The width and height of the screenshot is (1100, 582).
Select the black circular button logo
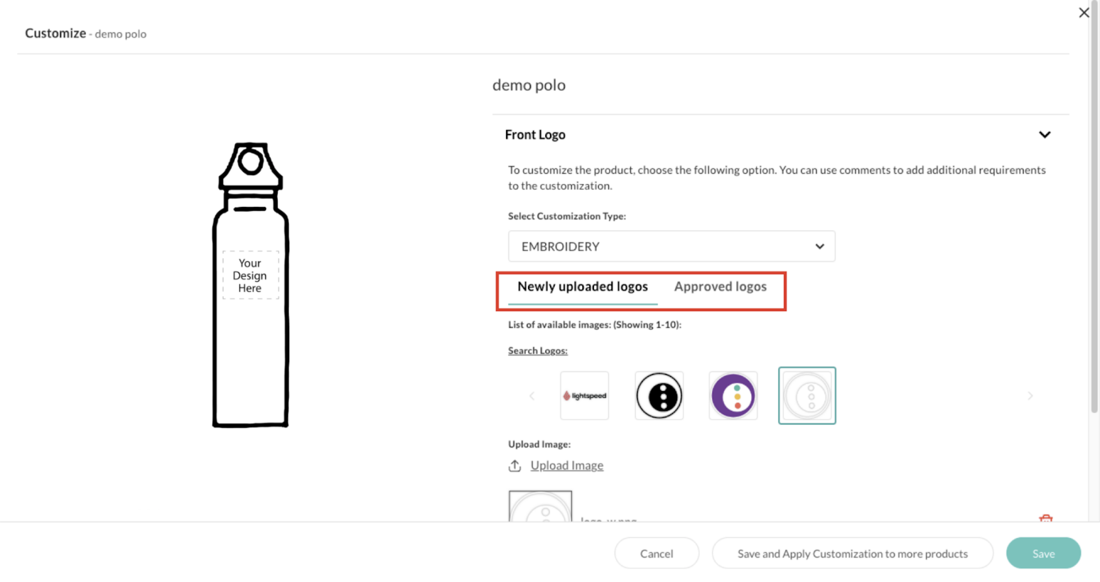point(659,395)
